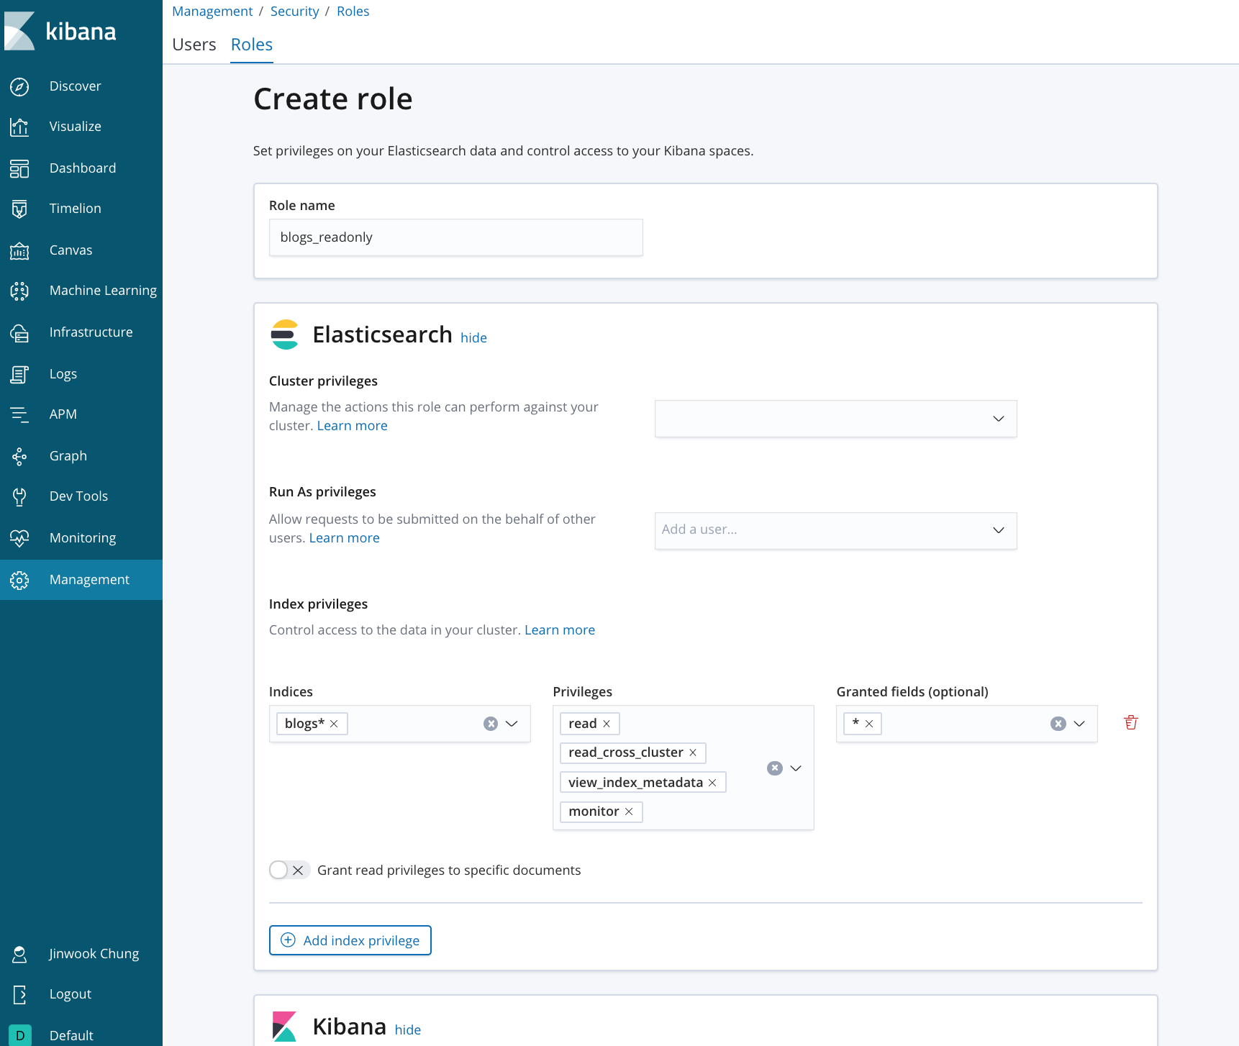The width and height of the screenshot is (1239, 1046).
Task: Open Logs icon in sidebar
Action: pyautogui.click(x=19, y=374)
